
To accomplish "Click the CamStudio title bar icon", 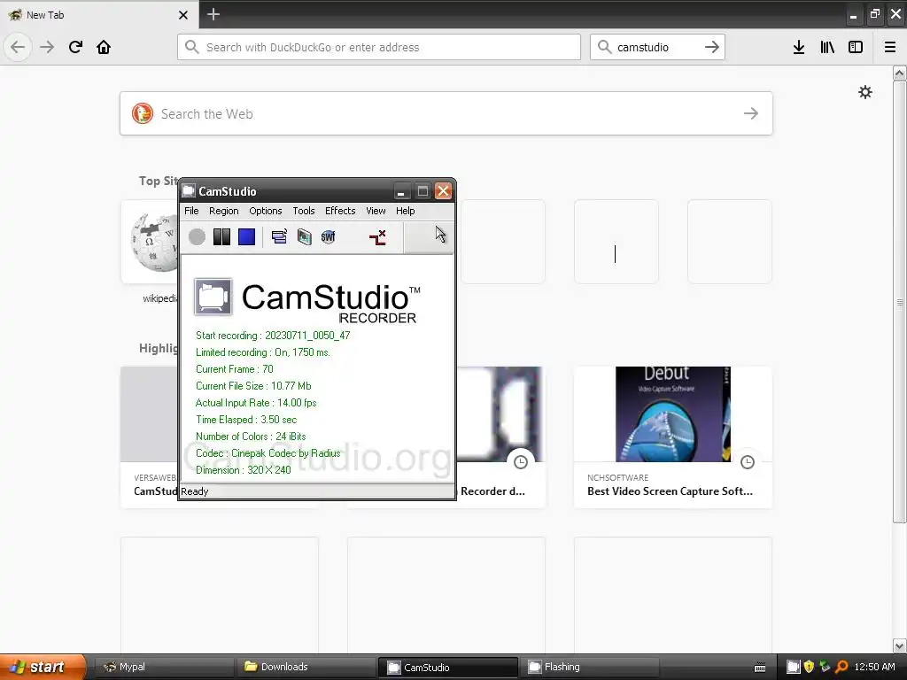I will coord(189,191).
